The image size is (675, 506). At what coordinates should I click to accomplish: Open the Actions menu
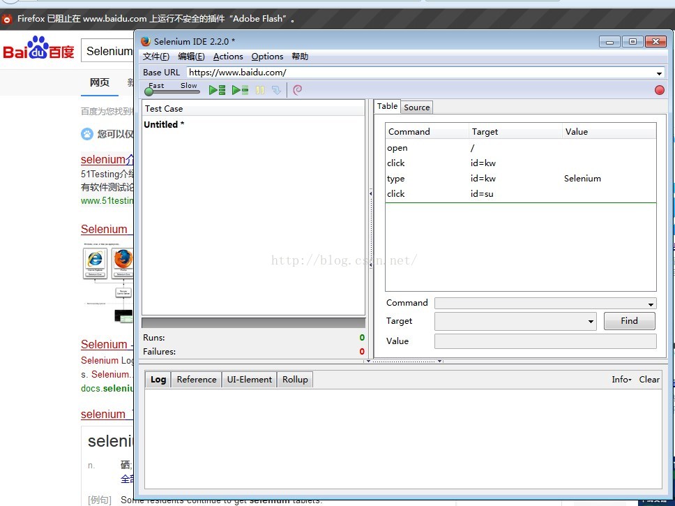(x=228, y=57)
